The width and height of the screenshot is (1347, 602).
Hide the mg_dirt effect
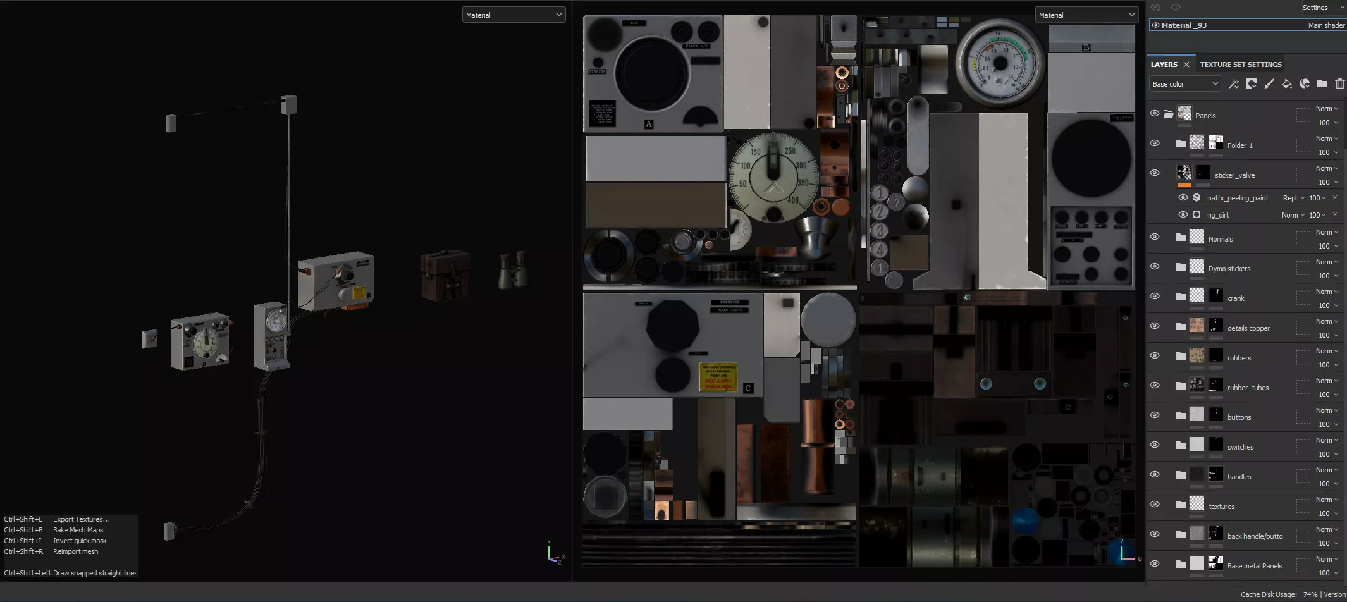pos(1183,215)
